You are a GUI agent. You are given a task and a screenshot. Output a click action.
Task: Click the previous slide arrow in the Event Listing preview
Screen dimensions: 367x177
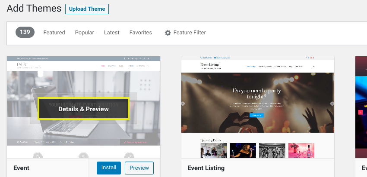click(183, 104)
